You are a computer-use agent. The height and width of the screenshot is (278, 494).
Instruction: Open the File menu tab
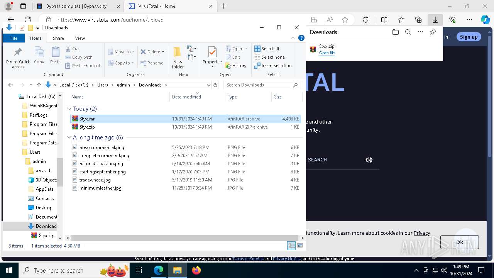coord(14,38)
